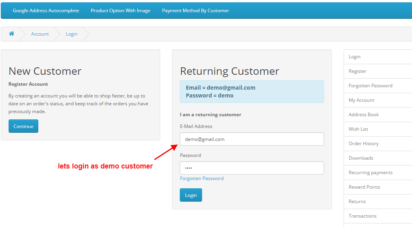Open Address Book from the sidebar
Screen dimensions: 412x227
(x=364, y=114)
